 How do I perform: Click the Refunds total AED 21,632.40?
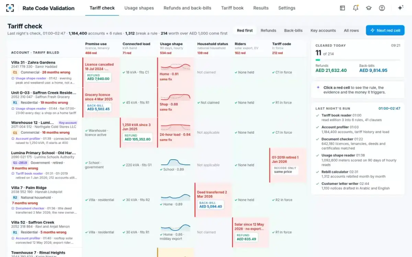331,71
